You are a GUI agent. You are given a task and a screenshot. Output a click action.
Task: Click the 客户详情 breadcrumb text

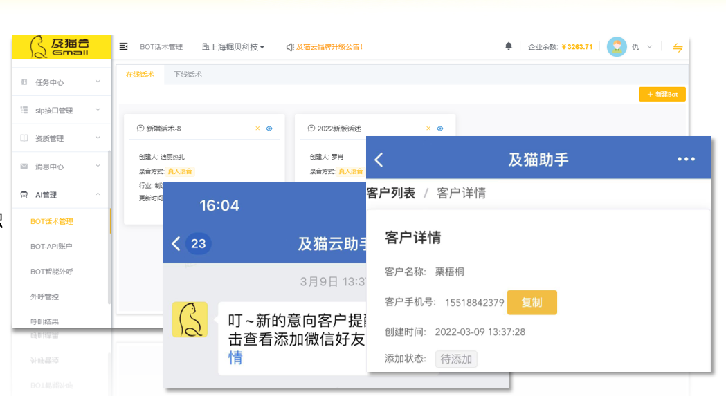coord(461,193)
